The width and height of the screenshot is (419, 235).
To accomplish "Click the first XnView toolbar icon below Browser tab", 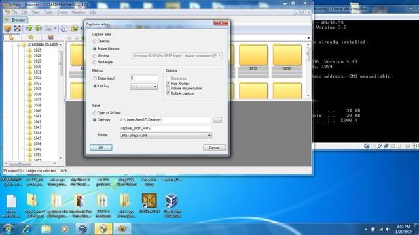I will (7, 28).
